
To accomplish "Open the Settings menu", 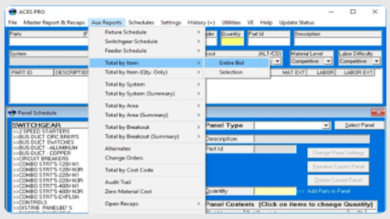I will tap(170, 23).
